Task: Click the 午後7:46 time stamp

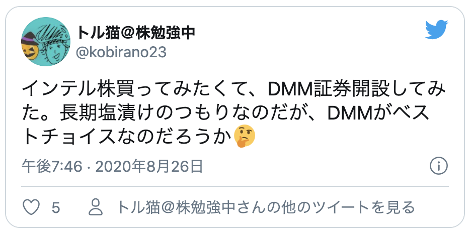Action: point(52,166)
